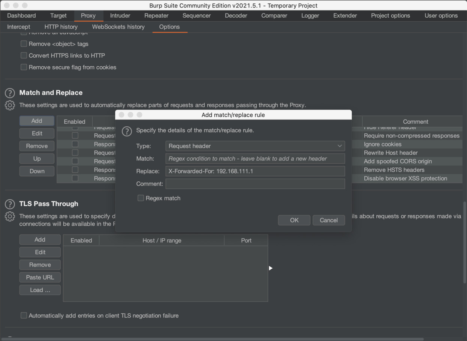Move rule Down in Match and Replace
Image resolution: width=467 pixels, height=341 pixels.
pos(37,171)
